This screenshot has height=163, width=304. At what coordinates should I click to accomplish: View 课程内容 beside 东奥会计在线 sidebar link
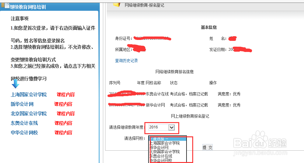[63, 123]
